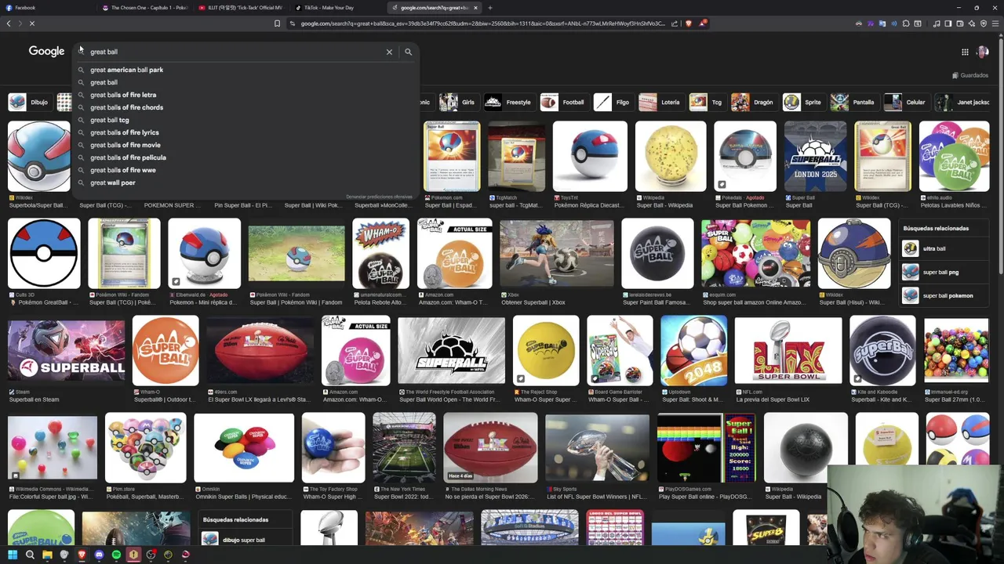This screenshot has height=564, width=1004.
Task: Select suggestion 'great balls of fire lyrics'
Action: coord(245,132)
